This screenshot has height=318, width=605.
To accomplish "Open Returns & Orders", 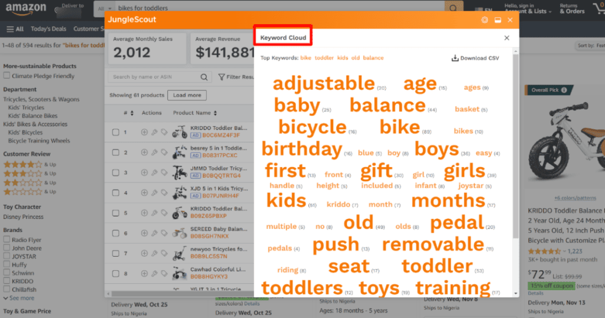I will pos(572,8).
